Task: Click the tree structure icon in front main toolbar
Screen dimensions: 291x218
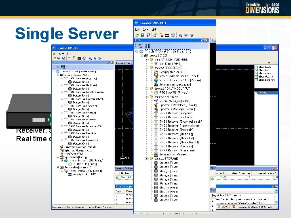Action: click(x=161, y=35)
